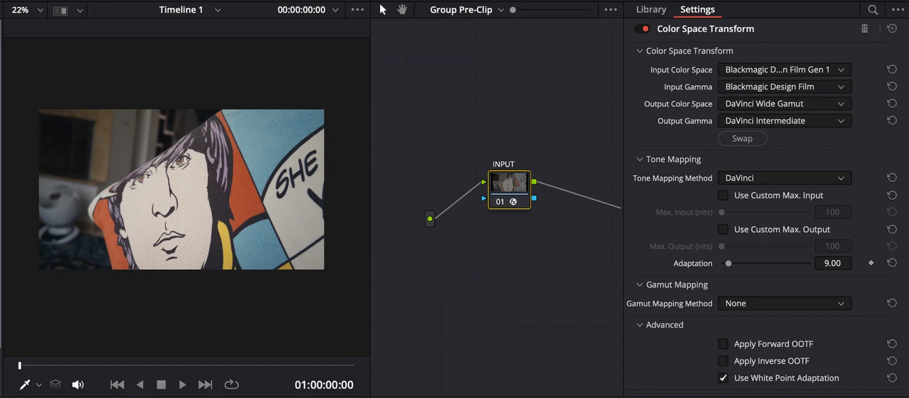Select the hand pan tool
Viewport: 909px width, 398px height.
pos(402,10)
